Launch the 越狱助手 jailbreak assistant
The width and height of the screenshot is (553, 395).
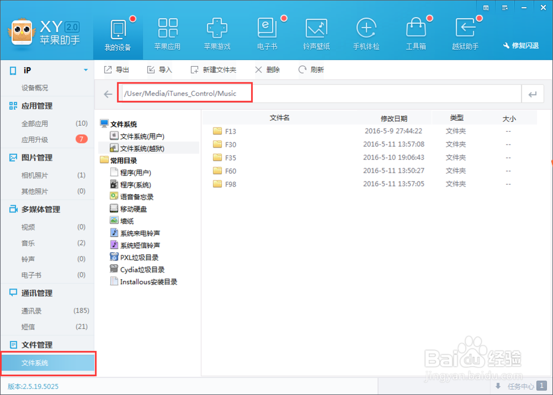pos(466,33)
